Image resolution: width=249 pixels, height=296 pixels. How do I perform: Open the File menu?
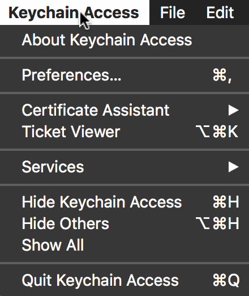[x=173, y=12]
